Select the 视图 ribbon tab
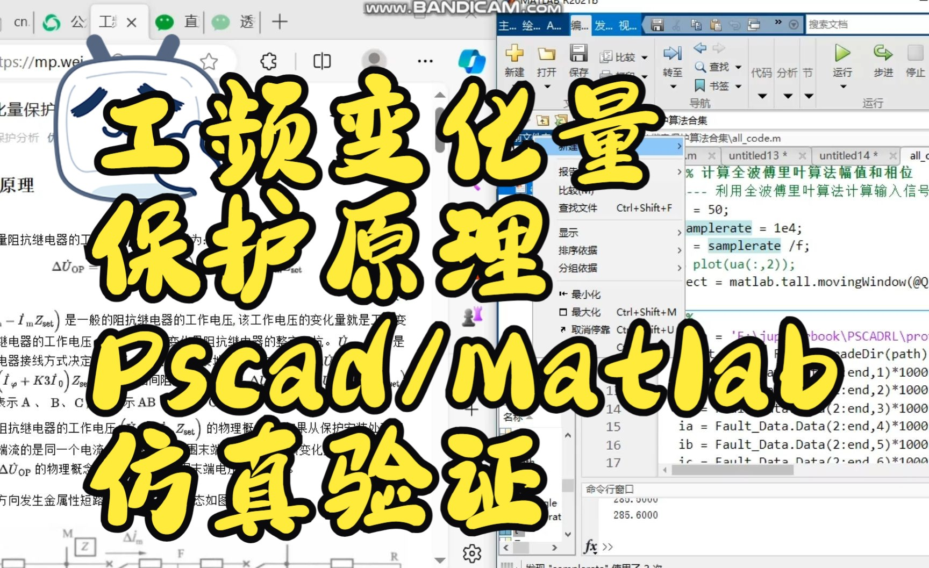 [626, 25]
